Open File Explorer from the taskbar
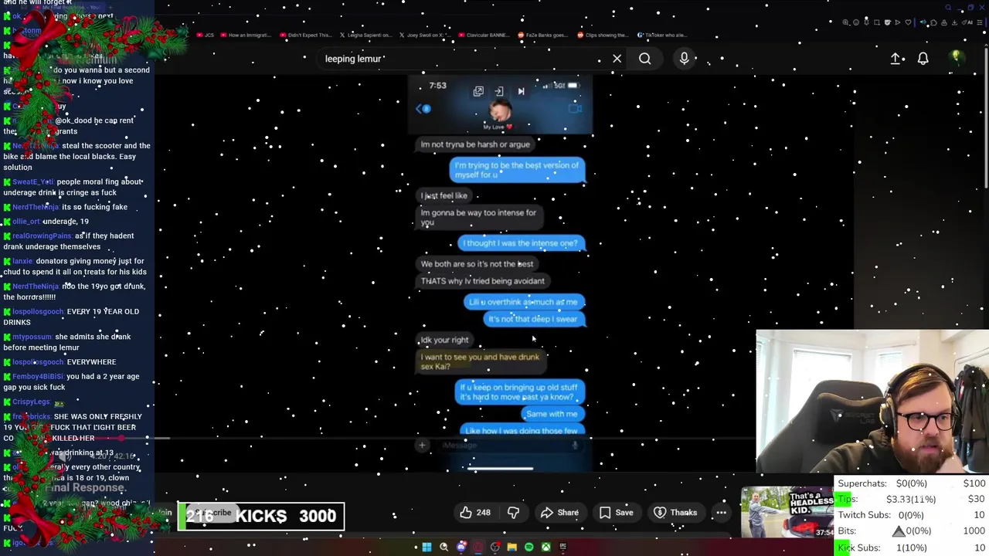989x556 pixels. click(512, 547)
